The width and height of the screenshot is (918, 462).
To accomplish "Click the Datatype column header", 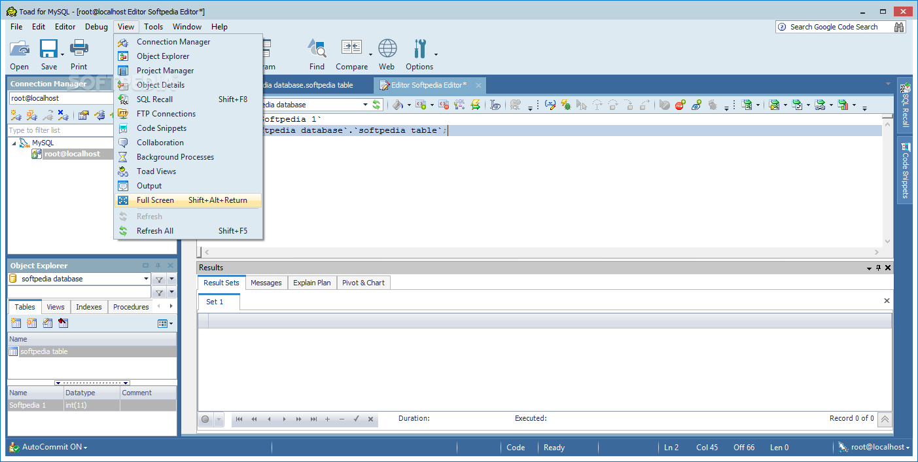I will (x=92, y=393).
